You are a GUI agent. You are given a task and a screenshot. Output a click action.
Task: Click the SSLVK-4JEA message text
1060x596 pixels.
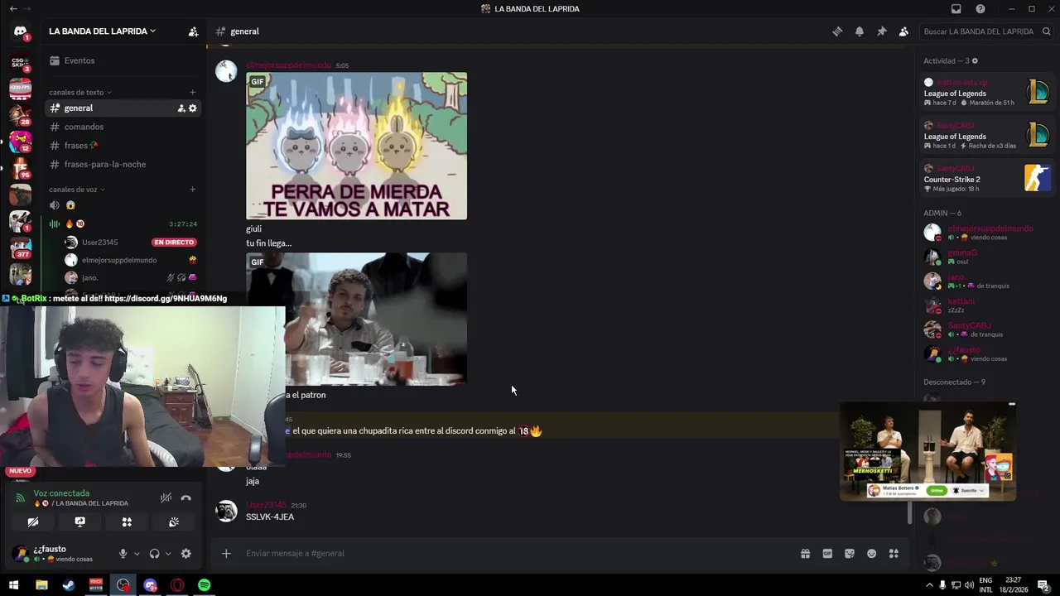[270, 517]
